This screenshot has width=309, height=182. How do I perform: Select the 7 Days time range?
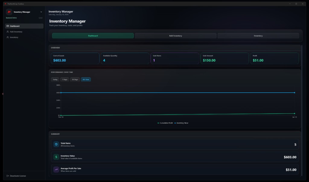pos(65,79)
